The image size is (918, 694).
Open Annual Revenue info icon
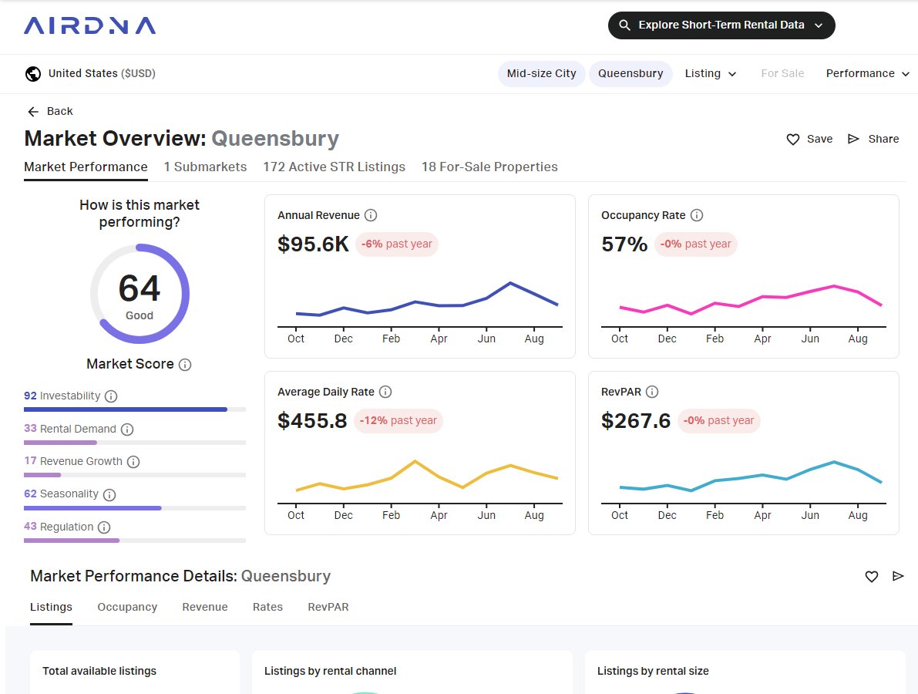[x=371, y=215]
